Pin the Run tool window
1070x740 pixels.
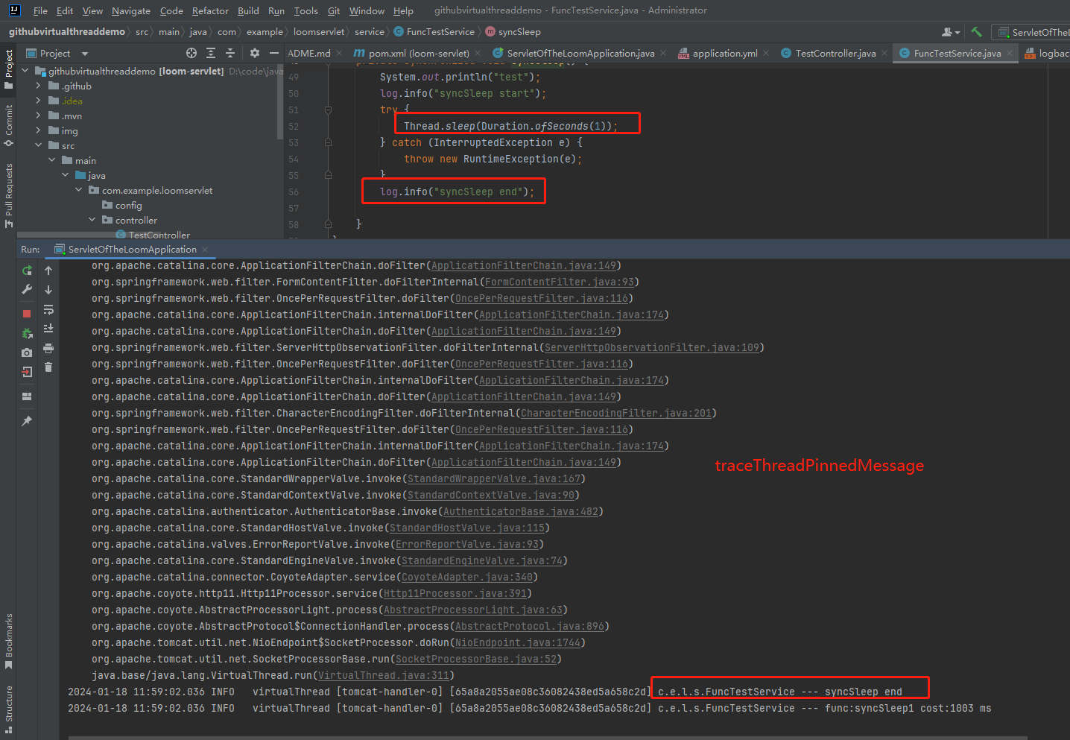[27, 421]
